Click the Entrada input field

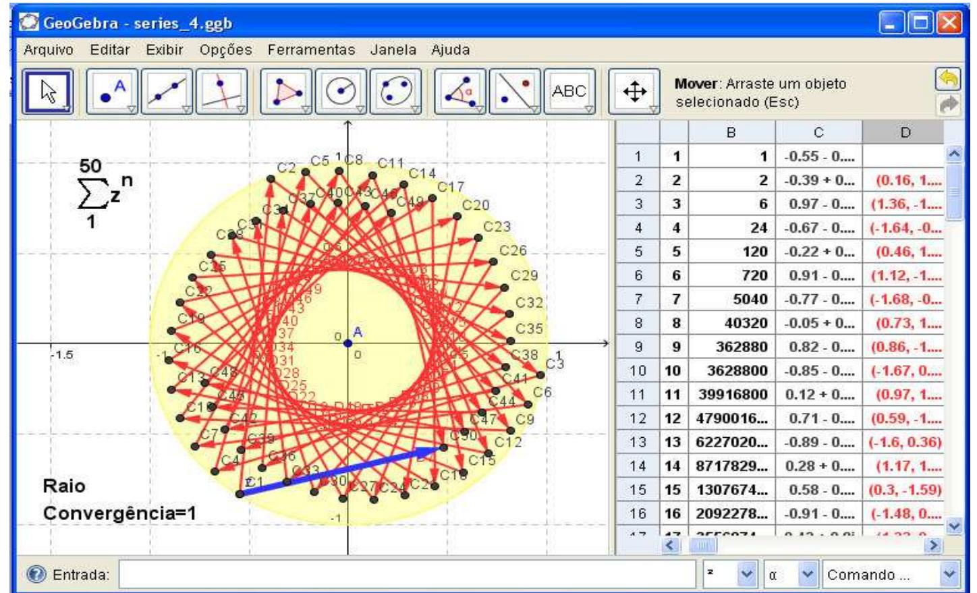pyautogui.click(x=408, y=575)
